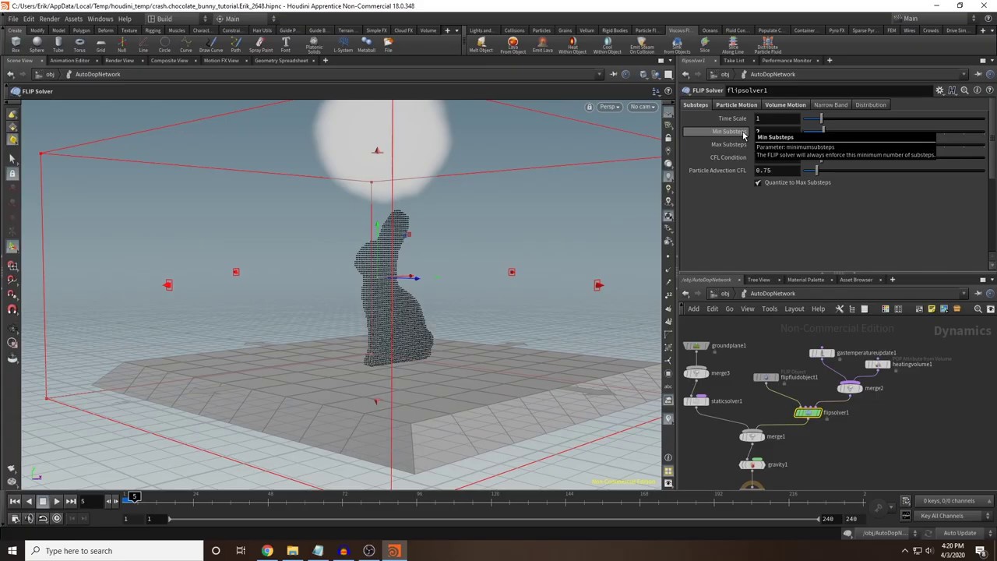Click the Lava From Object tool
Screen dimensions: 997x561
pyautogui.click(x=513, y=45)
